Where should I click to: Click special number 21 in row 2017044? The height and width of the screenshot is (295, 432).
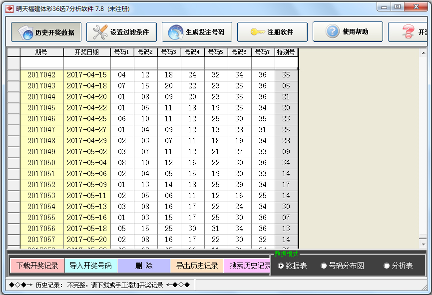286,97
